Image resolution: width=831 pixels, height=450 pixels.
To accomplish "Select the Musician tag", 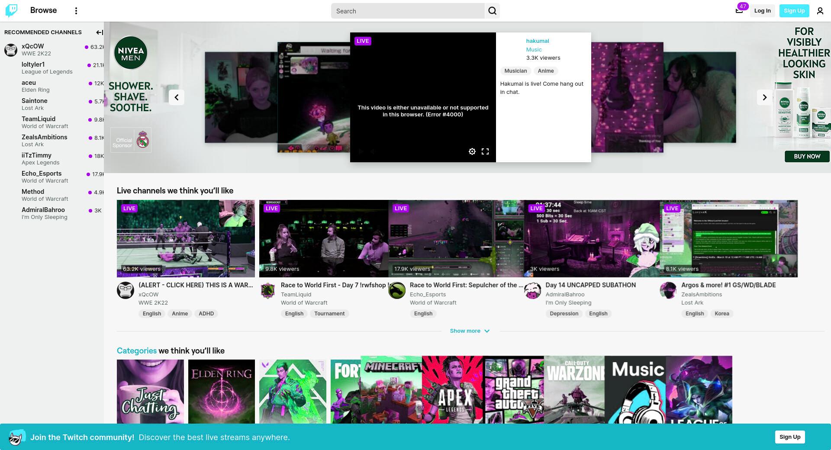I will coord(515,71).
